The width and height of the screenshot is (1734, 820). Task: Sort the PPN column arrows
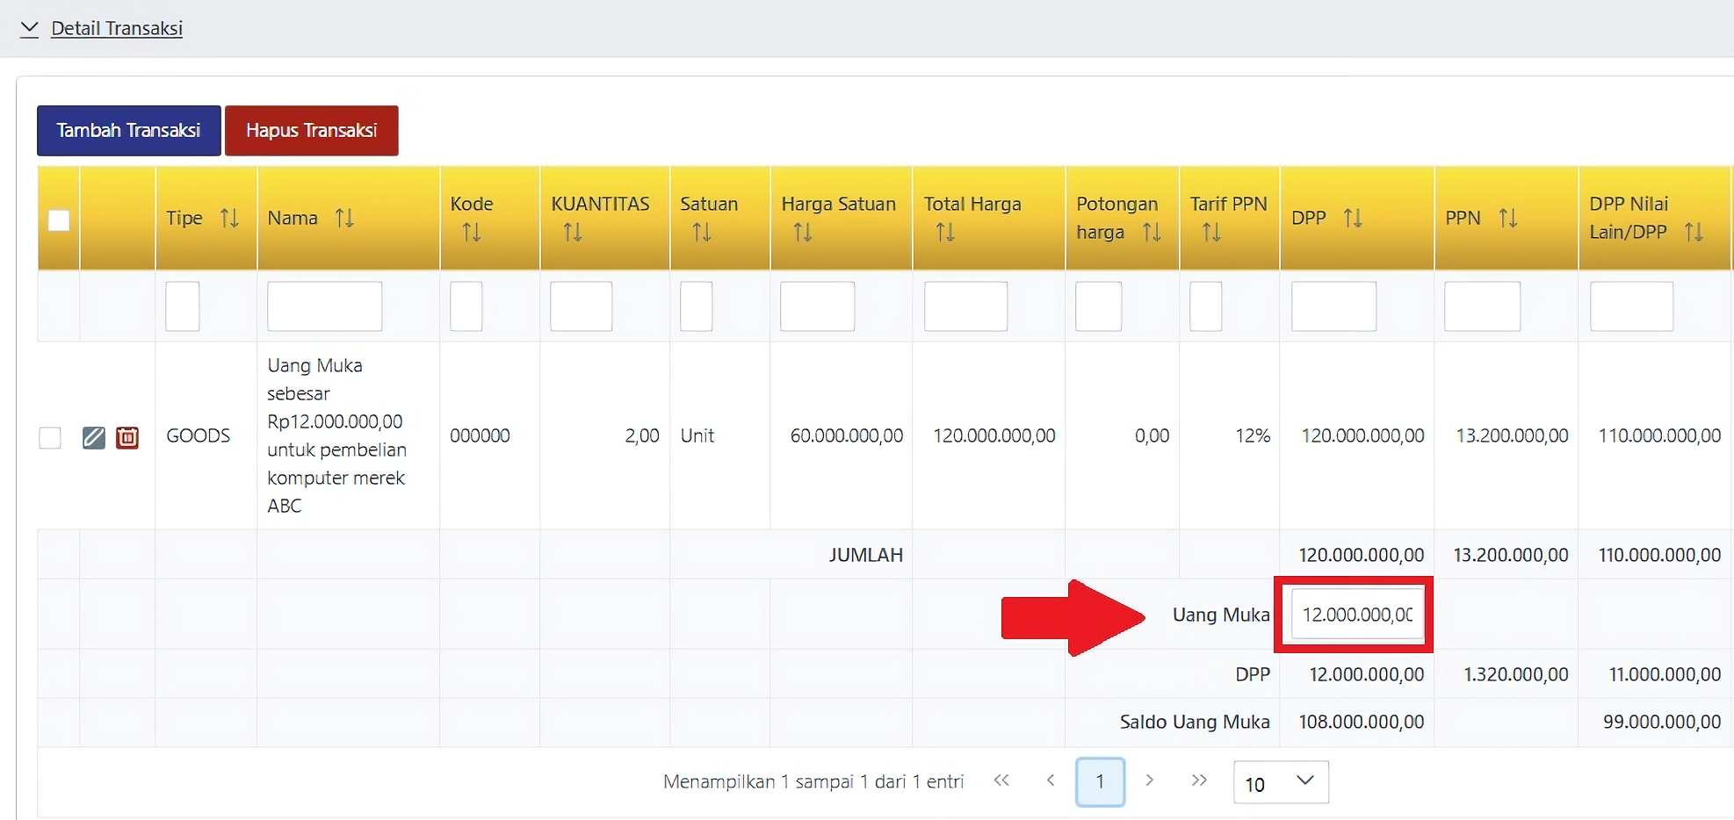(x=1507, y=218)
